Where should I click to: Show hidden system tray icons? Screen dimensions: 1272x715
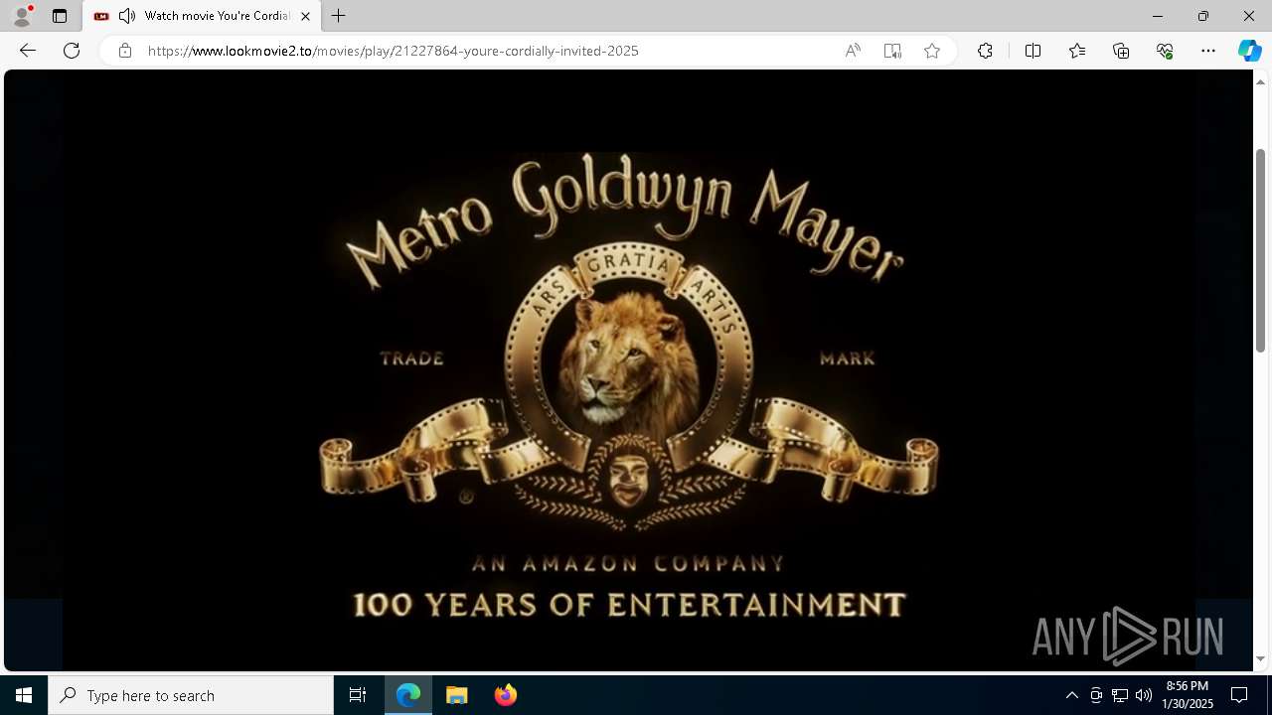coord(1071,695)
